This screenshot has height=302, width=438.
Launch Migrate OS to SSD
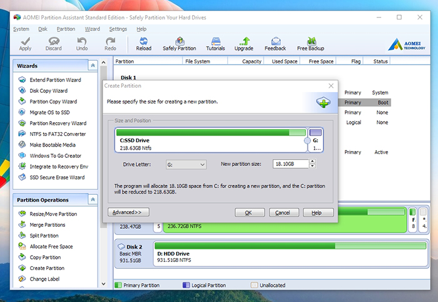point(49,112)
